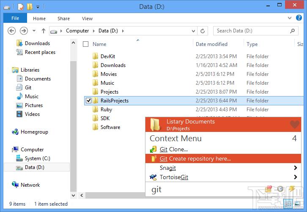Switch to Details view icon in status bar
The image size is (307, 212).
tap(288, 204)
